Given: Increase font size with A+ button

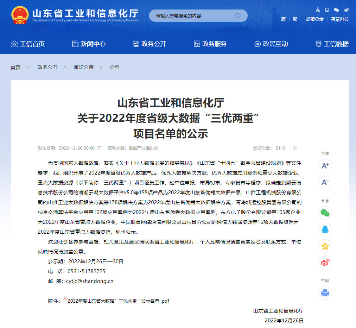Looking at the screenshot, I should coord(325,166).
